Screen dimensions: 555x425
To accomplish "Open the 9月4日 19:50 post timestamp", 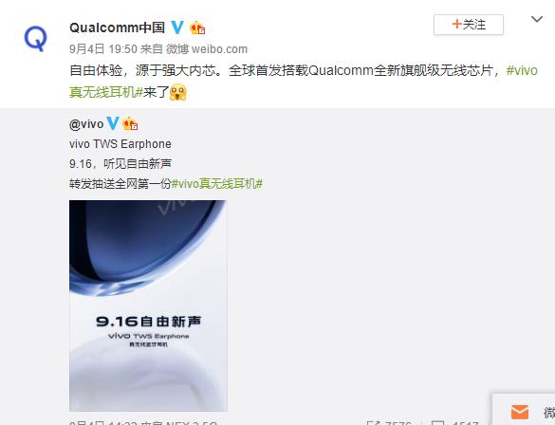I will [103, 48].
